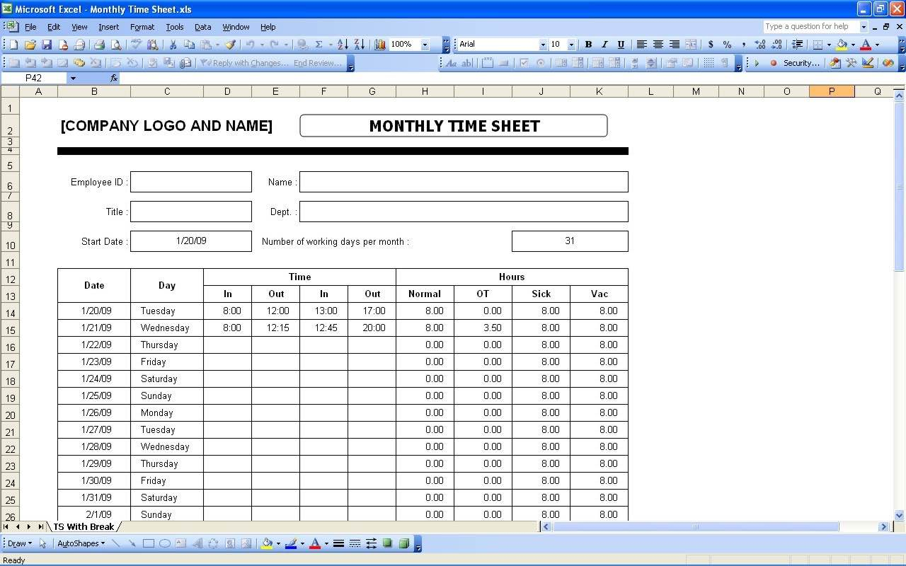Select the AutoSum tool
The image size is (906, 566).
tap(318, 45)
